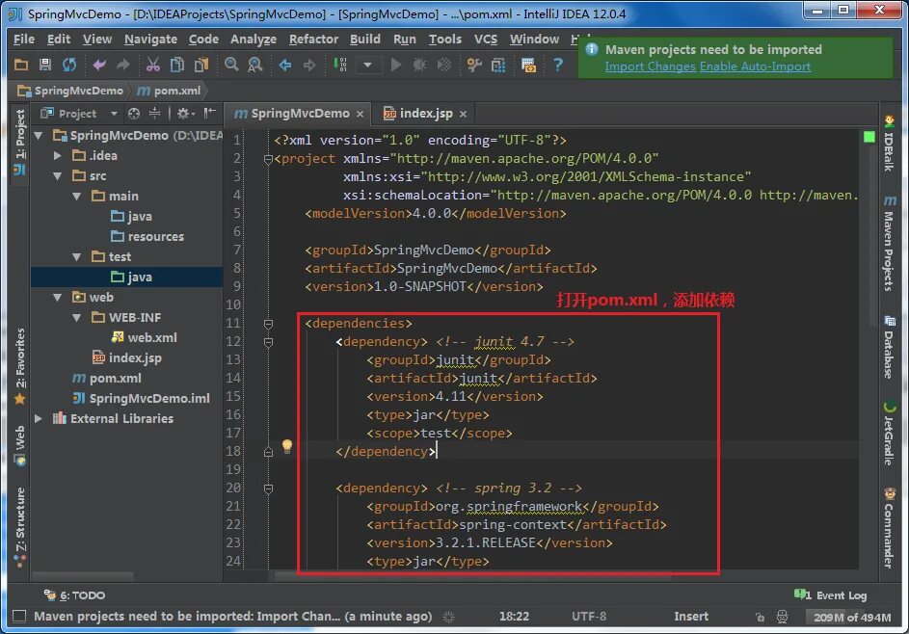
Task: Click the Run play icon
Action: [396, 65]
